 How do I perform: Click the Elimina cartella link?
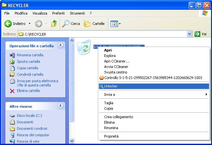click(28, 91)
